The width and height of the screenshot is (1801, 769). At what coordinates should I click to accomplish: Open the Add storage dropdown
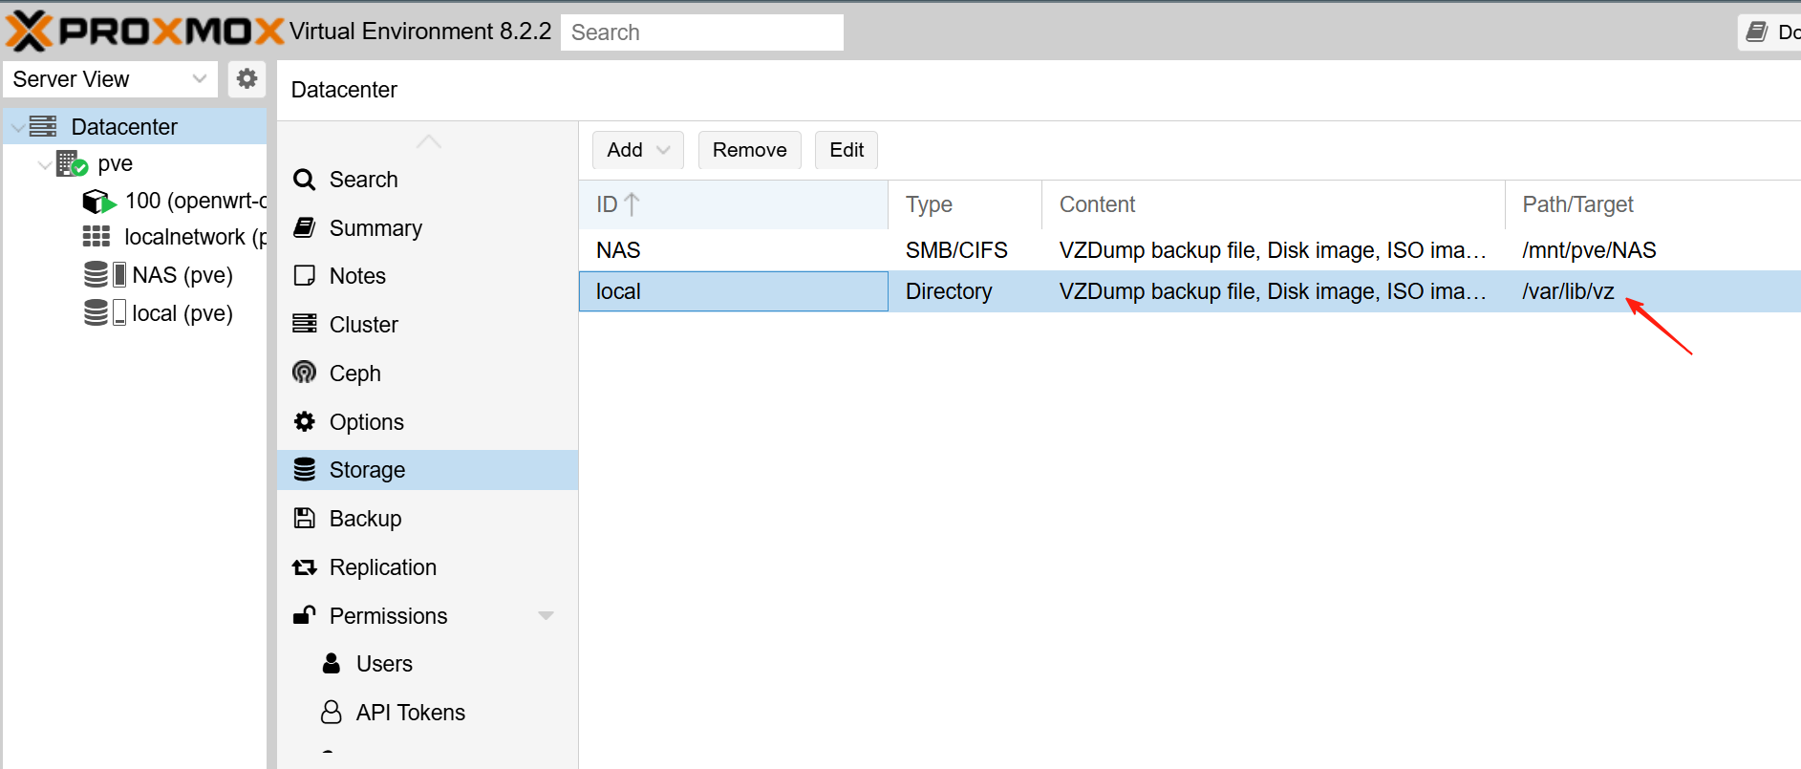637,150
